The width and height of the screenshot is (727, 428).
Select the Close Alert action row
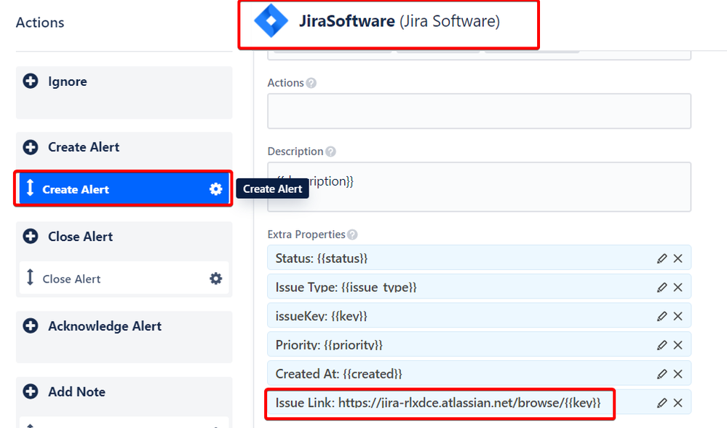point(124,278)
